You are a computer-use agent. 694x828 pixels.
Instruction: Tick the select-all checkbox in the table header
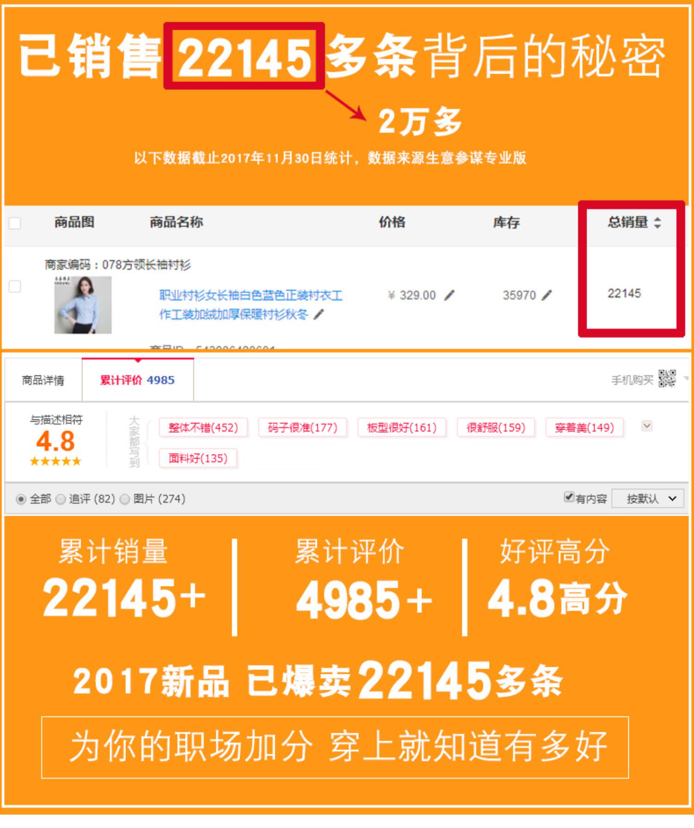(x=15, y=223)
